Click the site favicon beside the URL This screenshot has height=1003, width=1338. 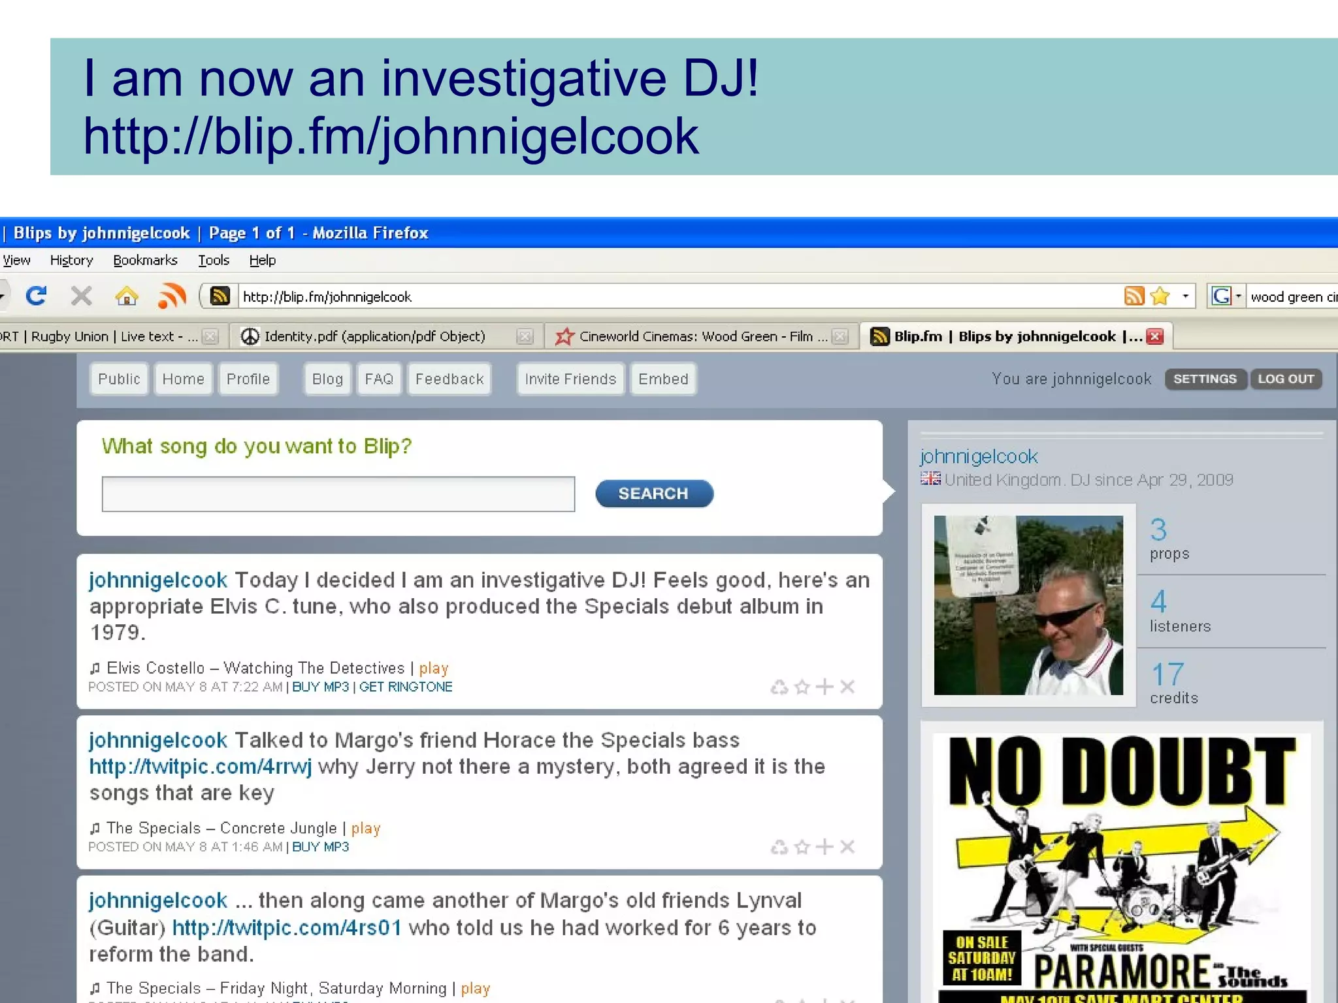coord(220,296)
